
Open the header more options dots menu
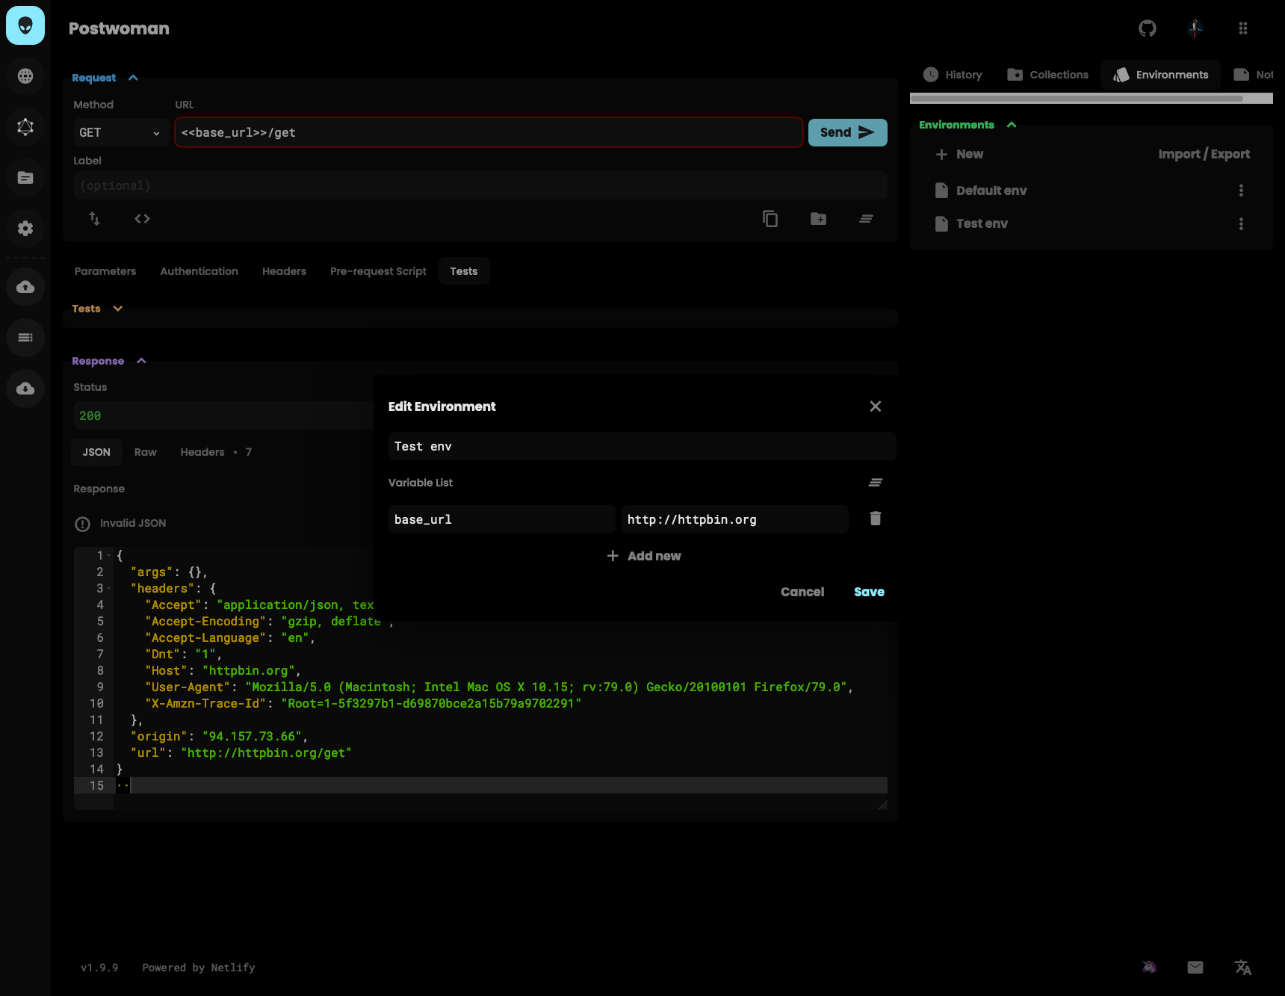coord(1243,28)
